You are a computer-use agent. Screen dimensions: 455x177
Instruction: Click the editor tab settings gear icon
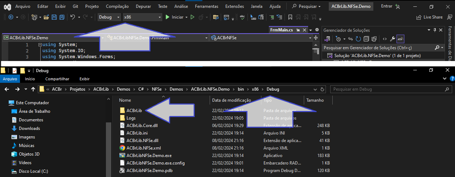coord(317,30)
